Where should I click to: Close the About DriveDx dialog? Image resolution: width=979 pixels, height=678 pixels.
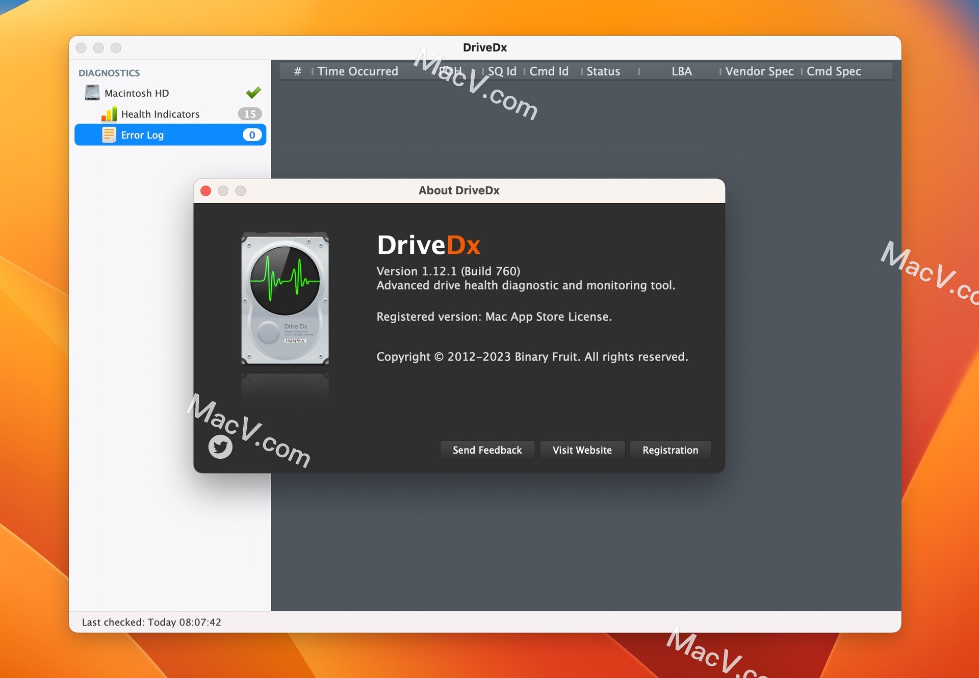(x=205, y=191)
